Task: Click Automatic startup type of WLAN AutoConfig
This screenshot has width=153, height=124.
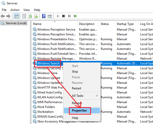Action: pos(124,97)
